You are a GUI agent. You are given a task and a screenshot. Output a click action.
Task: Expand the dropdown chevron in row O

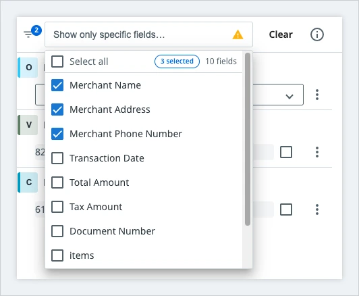[289, 96]
